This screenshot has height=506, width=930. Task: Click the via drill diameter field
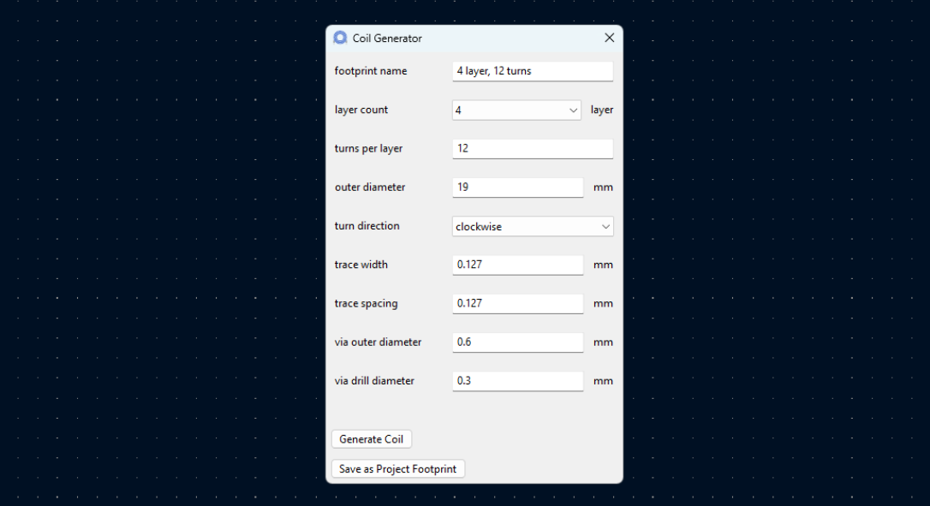click(518, 381)
